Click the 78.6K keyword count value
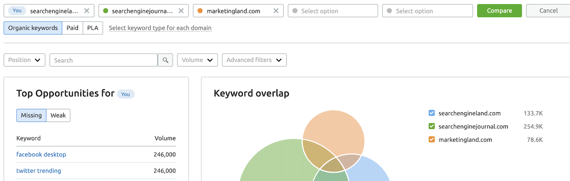570x181 pixels. (534, 140)
